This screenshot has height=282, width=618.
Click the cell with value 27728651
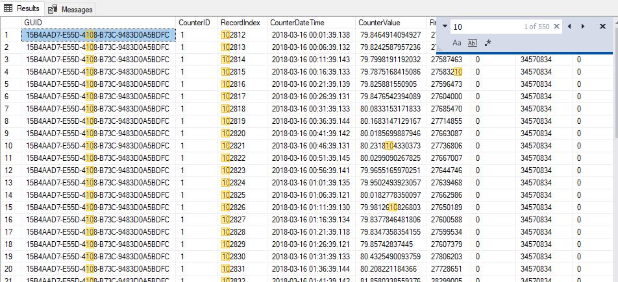point(449,268)
